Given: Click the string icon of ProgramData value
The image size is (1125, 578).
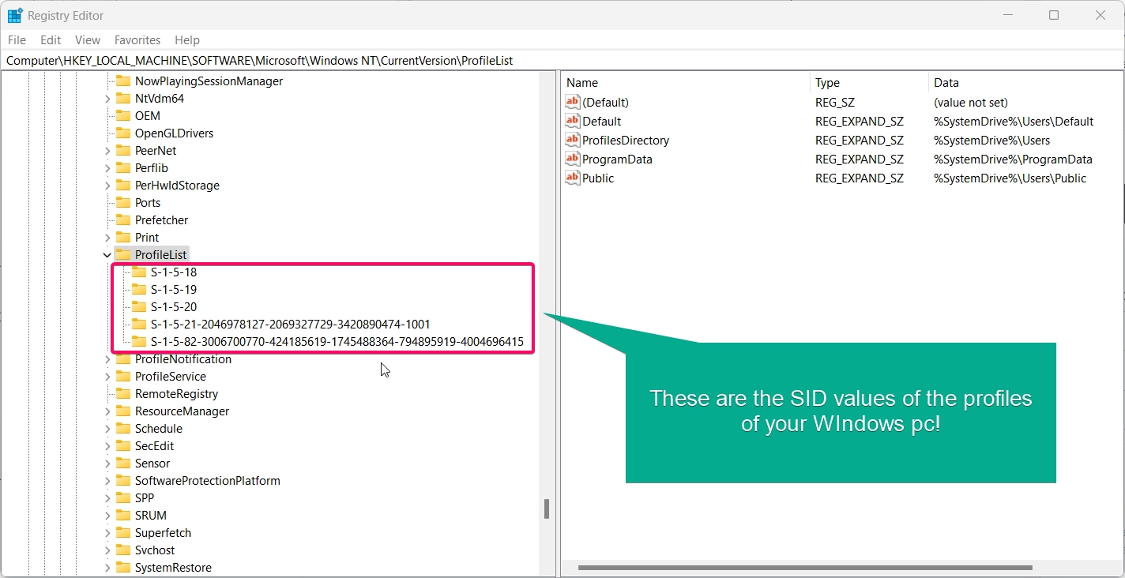Looking at the screenshot, I should click(573, 159).
